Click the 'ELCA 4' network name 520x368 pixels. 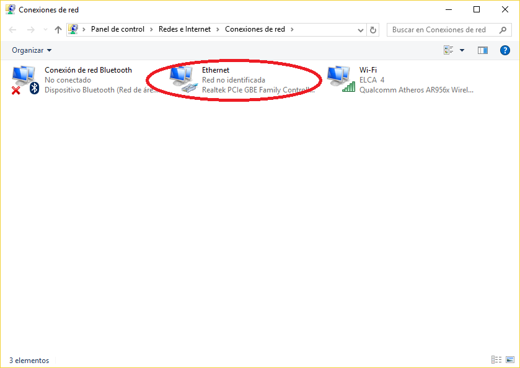coord(372,80)
